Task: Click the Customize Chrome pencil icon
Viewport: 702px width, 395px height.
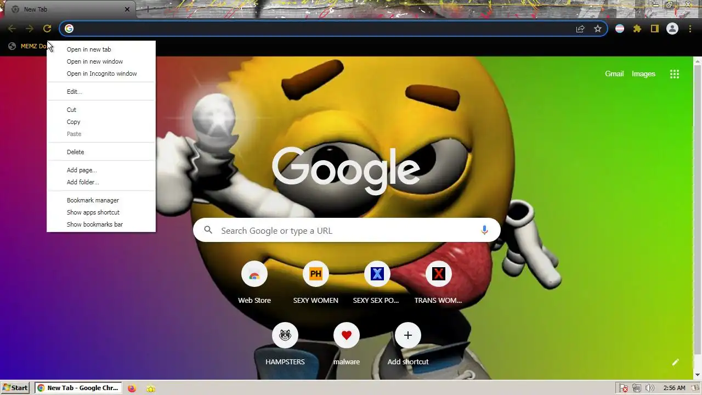Action: pyautogui.click(x=676, y=362)
